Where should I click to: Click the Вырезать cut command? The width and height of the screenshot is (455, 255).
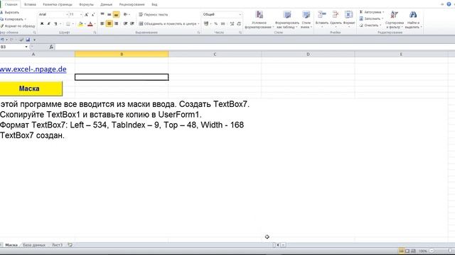coord(9,13)
